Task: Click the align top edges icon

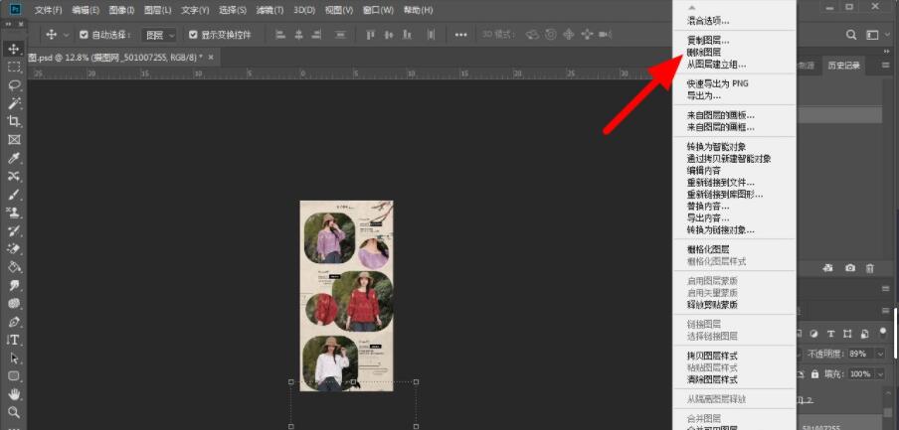Action: pos(370,35)
